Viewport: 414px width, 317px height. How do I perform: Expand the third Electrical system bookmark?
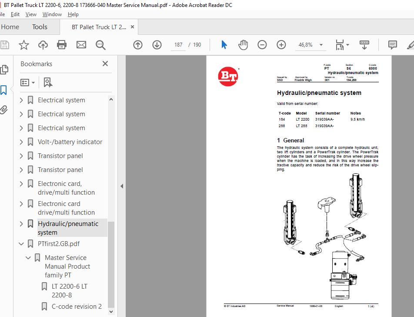(21, 128)
